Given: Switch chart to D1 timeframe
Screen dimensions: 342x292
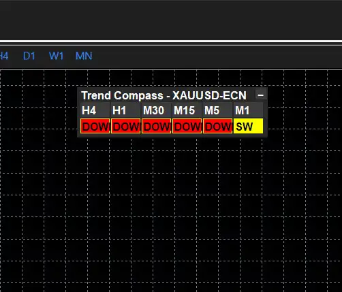Looking at the screenshot, I should pos(29,56).
